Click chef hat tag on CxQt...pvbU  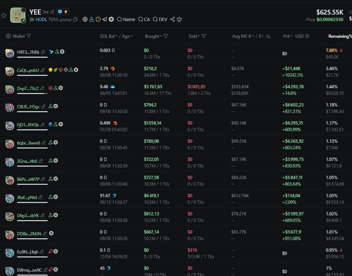coord(51,70)
